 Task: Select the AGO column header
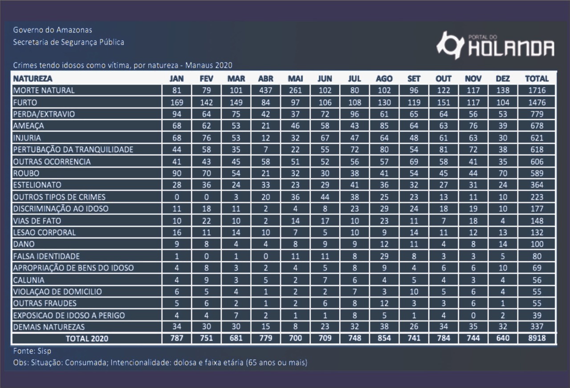(384, 79)
